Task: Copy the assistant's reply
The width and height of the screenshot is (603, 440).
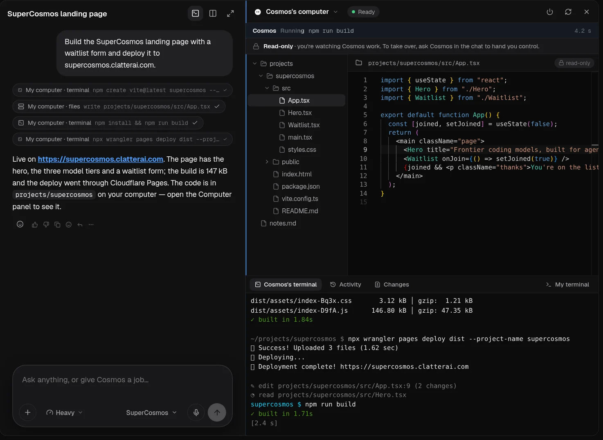Action: point(57,224)
